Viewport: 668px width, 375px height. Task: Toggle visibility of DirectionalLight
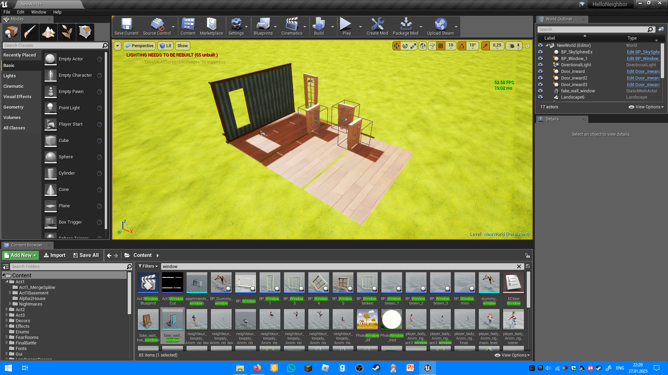tap(540, 65)
